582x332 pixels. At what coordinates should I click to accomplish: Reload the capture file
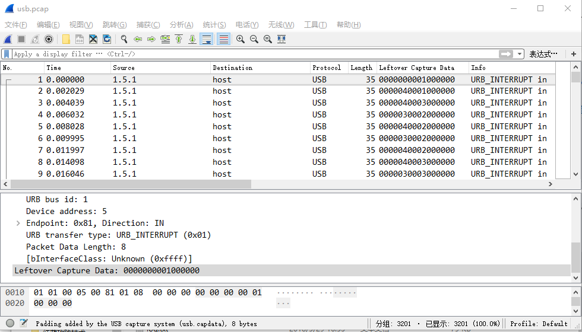click(x=107, y=39)
